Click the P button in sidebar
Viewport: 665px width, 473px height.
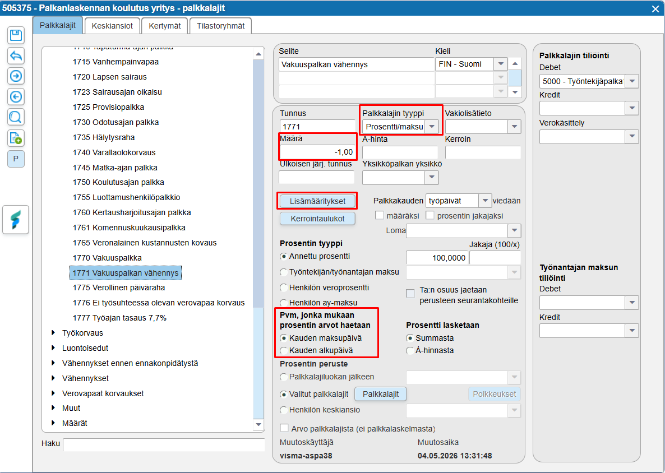16,159
